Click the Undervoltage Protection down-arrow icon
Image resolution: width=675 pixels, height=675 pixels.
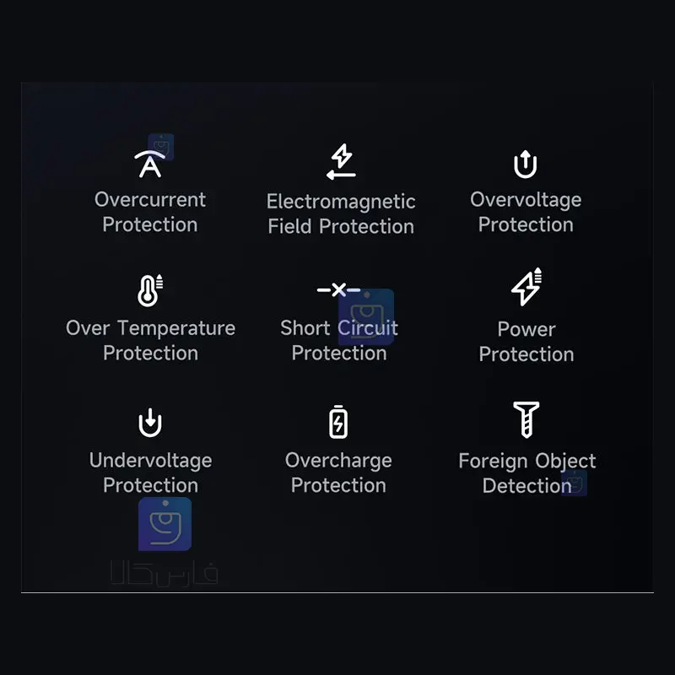(149, 422)
